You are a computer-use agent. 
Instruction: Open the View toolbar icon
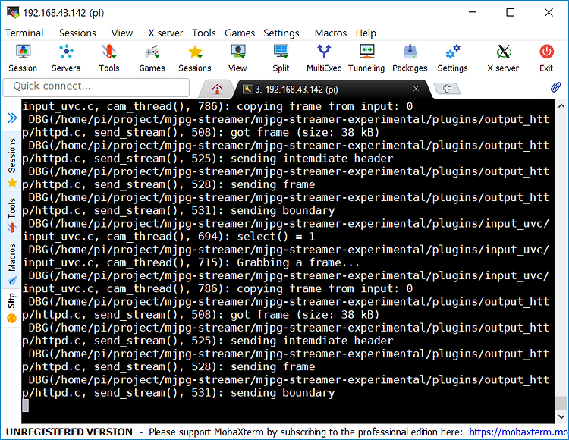(x=237, y=58)
